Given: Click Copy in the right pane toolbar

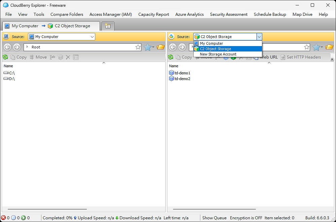Looking at the screenshot, I should coord(184,57).
